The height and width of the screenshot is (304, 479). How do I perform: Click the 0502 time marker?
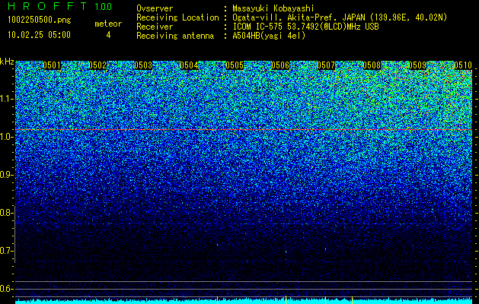coord(97,65)
